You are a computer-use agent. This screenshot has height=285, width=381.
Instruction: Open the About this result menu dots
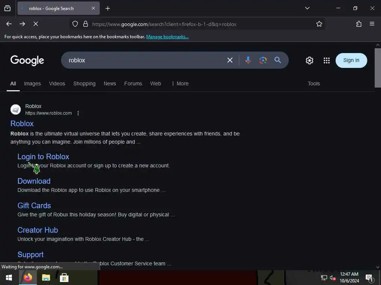[x=78, y=113]
